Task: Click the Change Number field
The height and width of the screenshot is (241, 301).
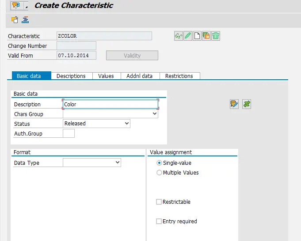Action: tap(76, 46)
